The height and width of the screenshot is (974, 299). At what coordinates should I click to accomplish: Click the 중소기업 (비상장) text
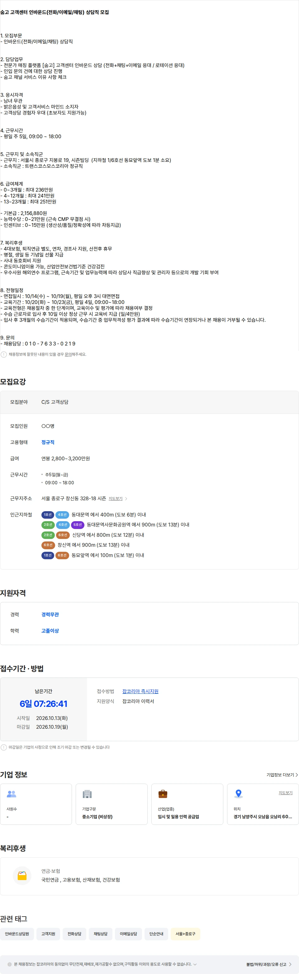(97, 817)
